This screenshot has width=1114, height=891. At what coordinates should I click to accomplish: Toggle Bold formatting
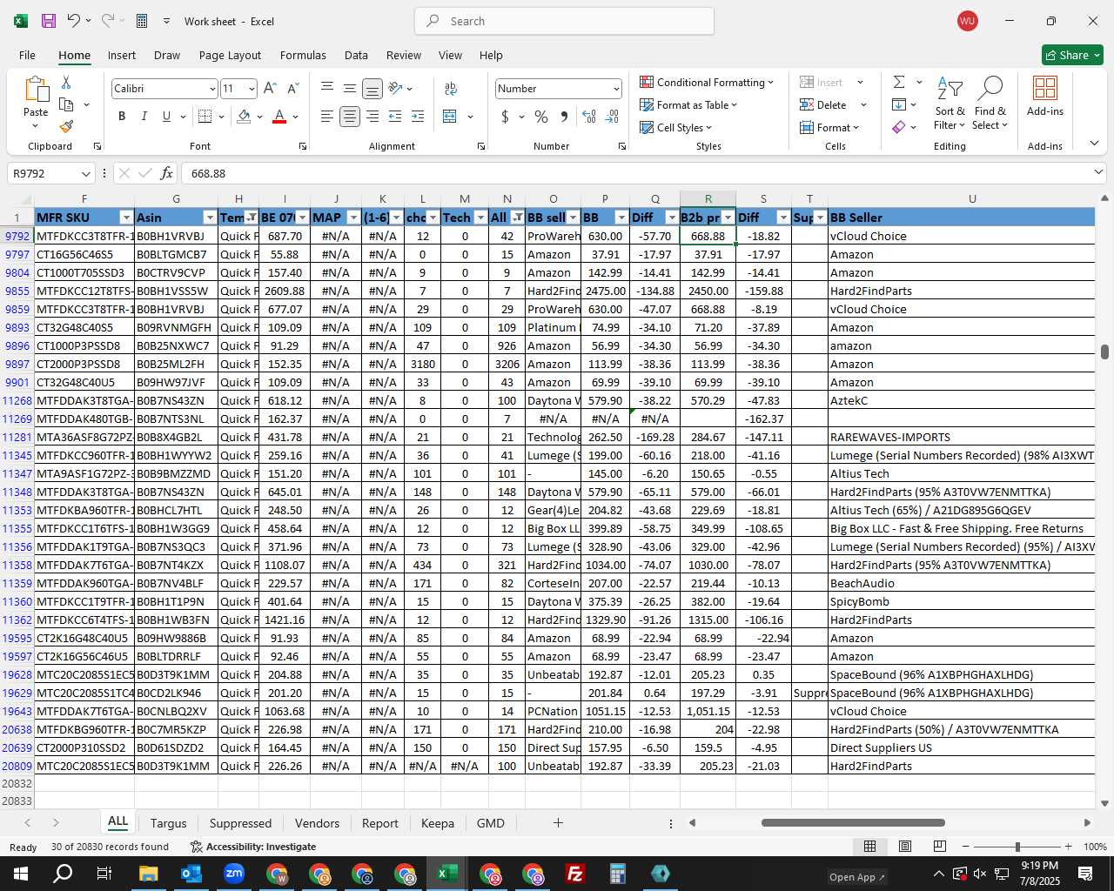122,116
